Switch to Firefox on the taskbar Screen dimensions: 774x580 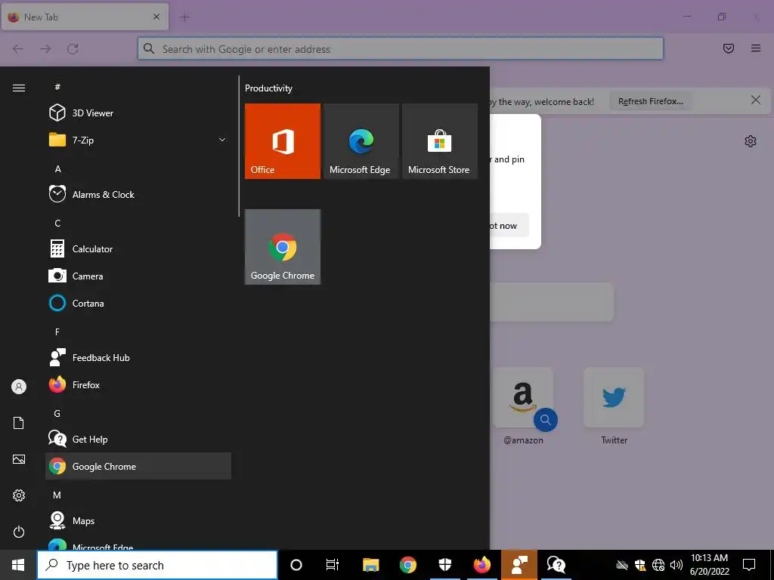[x=481, y=565]
